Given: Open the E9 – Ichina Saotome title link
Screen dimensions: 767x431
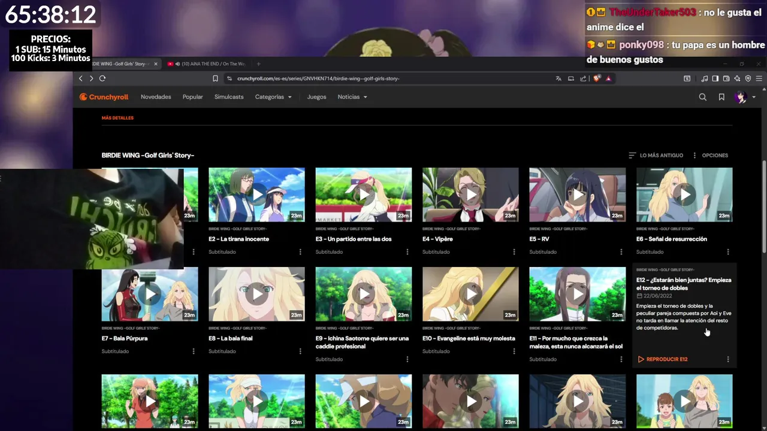Looking at the screenshot, I should (x=362, y=342).
